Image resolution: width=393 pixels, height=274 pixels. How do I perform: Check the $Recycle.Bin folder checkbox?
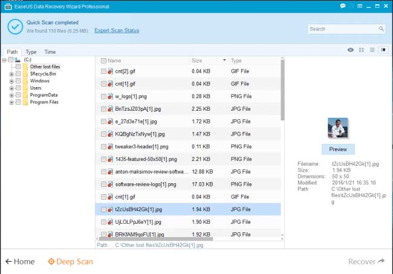point(18,74)
